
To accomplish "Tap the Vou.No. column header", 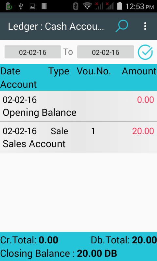I will tap(94, 71).
